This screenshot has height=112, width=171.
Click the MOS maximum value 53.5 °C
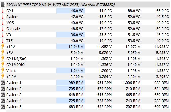(134, 23)
